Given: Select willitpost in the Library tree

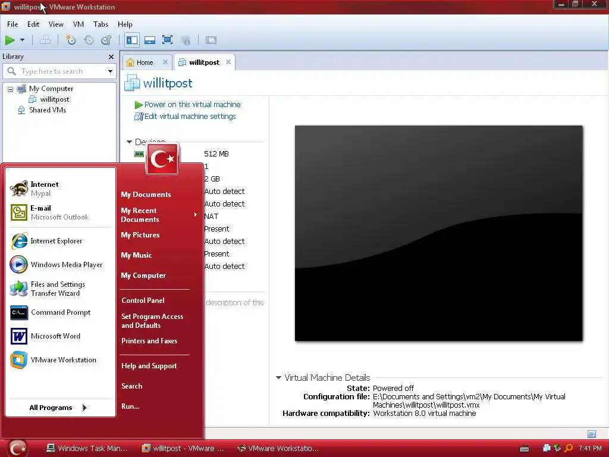Looking at the screenshot, I should pyautogui.click(x=49, y=99).
